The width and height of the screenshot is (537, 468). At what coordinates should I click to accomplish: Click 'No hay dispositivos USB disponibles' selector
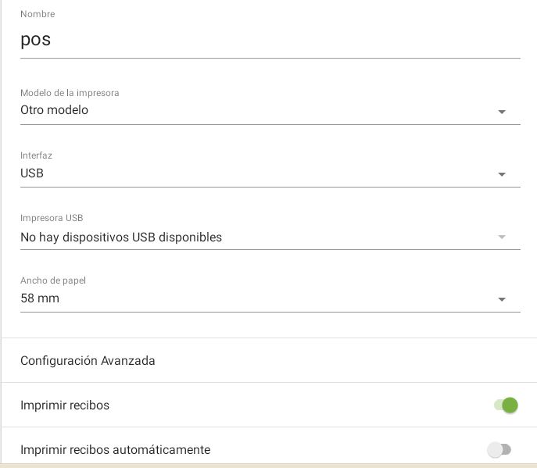tap(121, 238)
